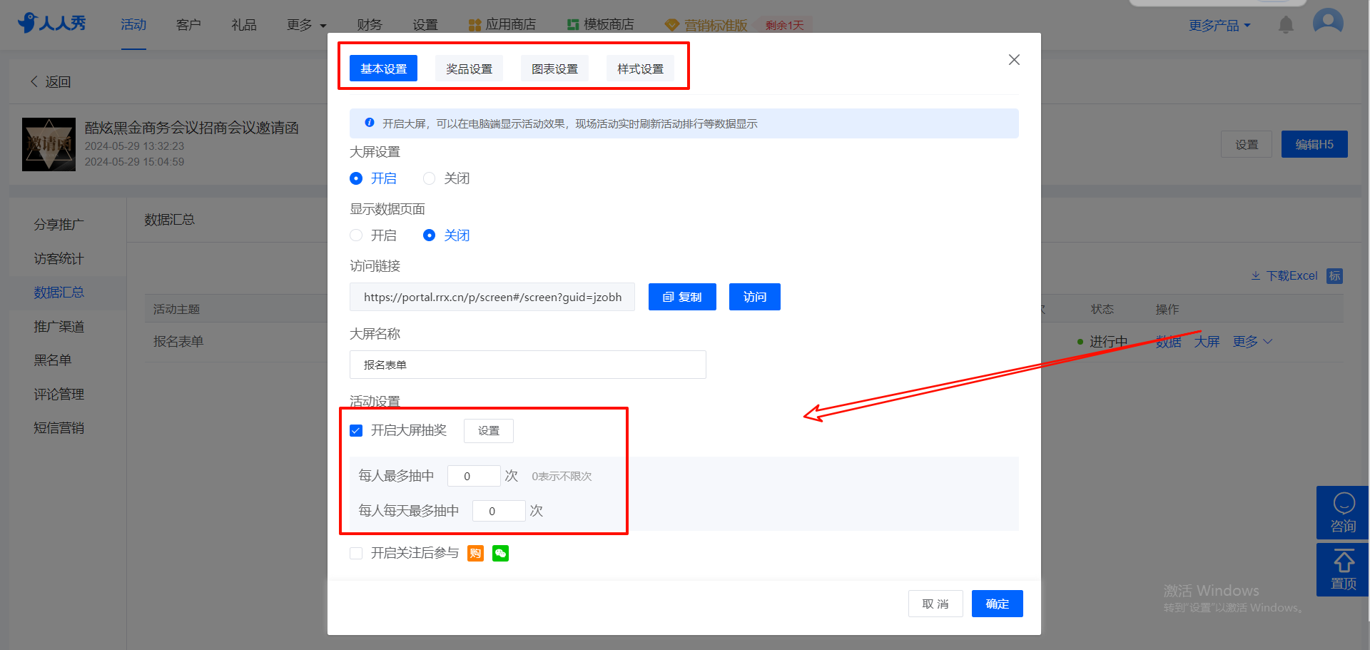Click the 访问 button
This screenshot has height=650, width=1370.
click(755, 297)
